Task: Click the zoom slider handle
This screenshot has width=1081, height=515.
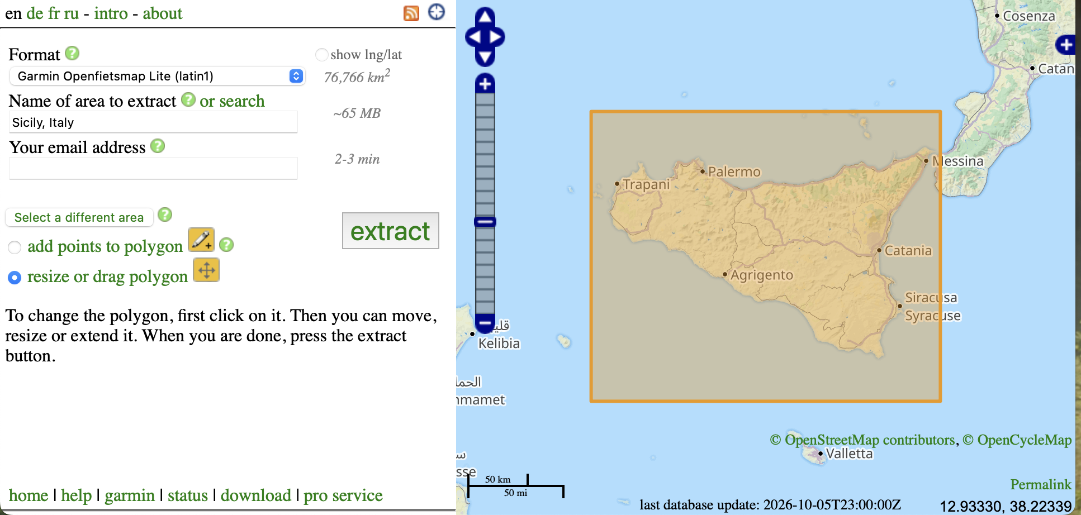Action: coord(485,222)
